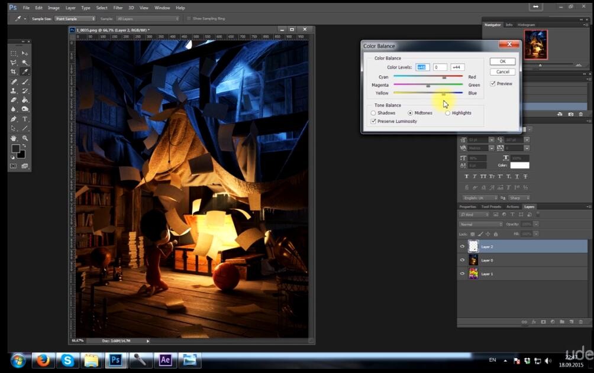Change screen mode from toolbox
This screenshot has width=594, height=373.
coord(25,166)
